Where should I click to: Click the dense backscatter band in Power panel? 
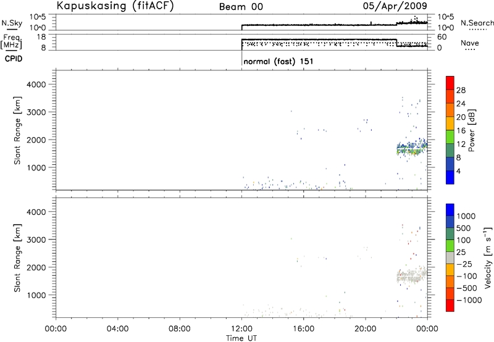(x=412, y=148)
